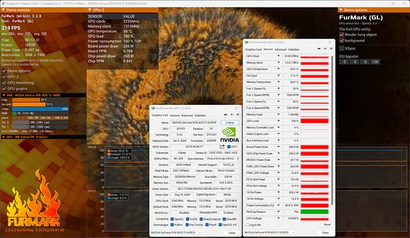The height and width of the screenshot is (238, 410).
Task: Switch to Advanced tab in Graphics Card window
Action: click(x=187, y=115)
